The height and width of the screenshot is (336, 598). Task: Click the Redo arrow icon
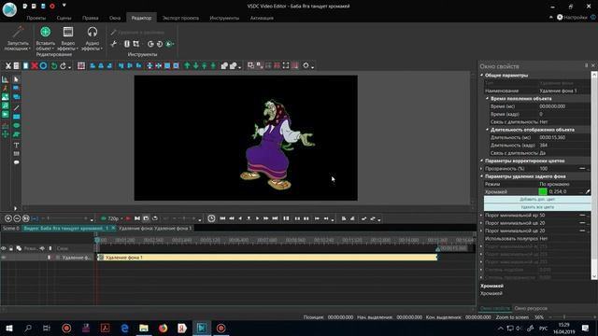tap(63, 66)
